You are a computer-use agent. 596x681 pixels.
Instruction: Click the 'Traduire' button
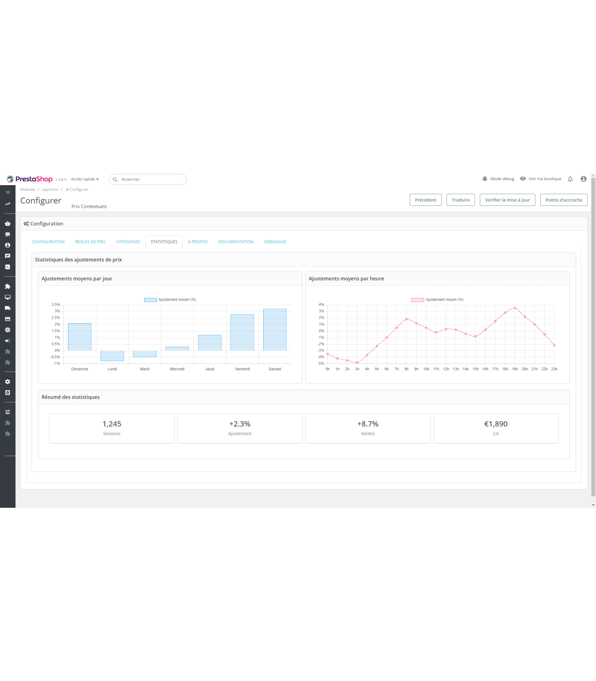pyautogui.click(x=460, y=200)
